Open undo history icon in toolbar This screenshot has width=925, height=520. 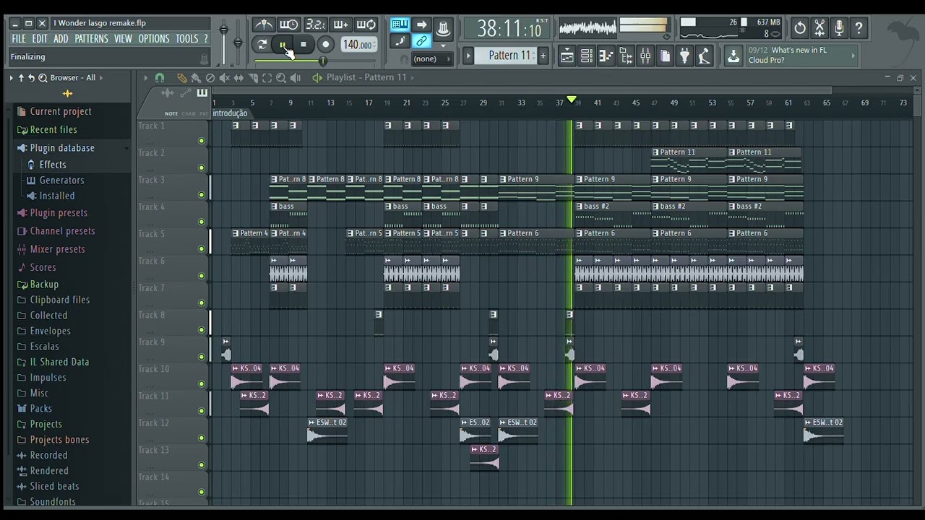800,28
